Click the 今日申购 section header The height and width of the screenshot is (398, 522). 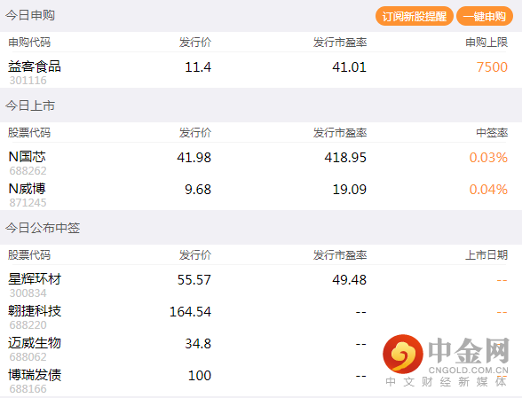[x=30, y=15]
